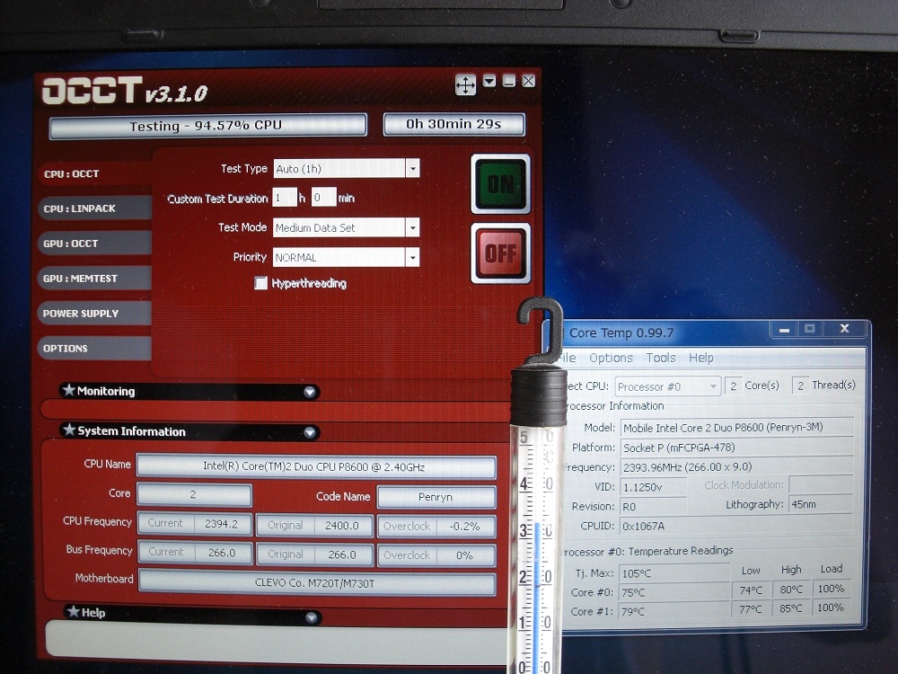Click the Custom Test Duration minutes field
The height and width of the screenshot is (674, 898).
tap(323, 198)
